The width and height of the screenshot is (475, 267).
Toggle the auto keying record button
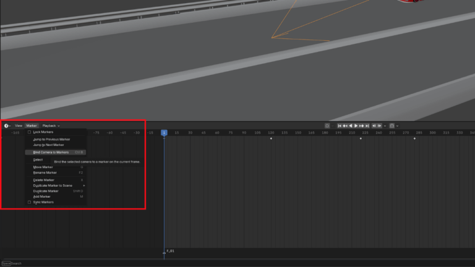click(327, 125)
